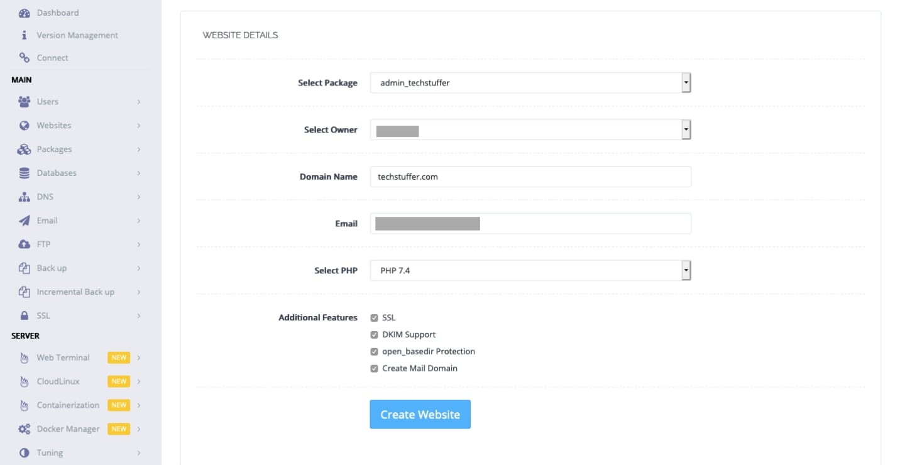Uncheck the SSL checkbox

pyautogui.click(x=375, y=318)
